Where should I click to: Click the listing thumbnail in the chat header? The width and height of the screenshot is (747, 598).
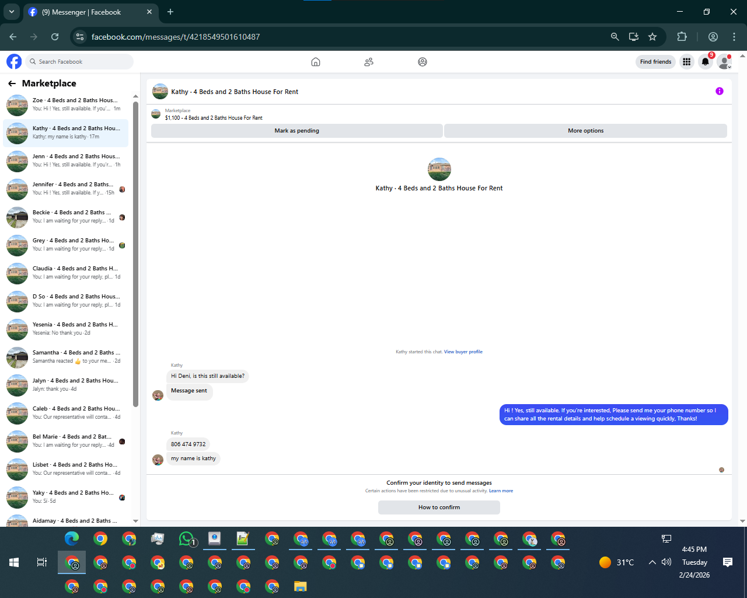pyautogui.click(x=160, y=92)
